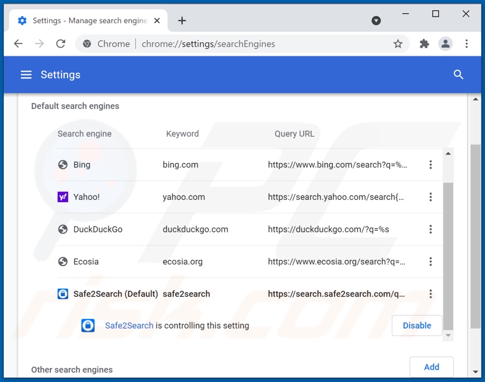The image size is (485, 382).
Task: Open more actions for Ecosia
Action: click(430, 262)
